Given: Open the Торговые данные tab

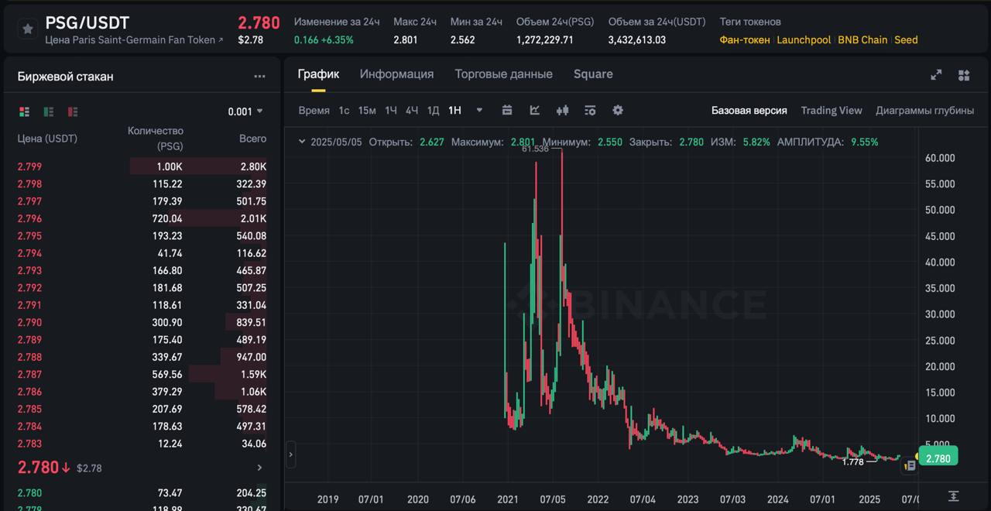Looking at the screenshot, I should tap(503, 74).
